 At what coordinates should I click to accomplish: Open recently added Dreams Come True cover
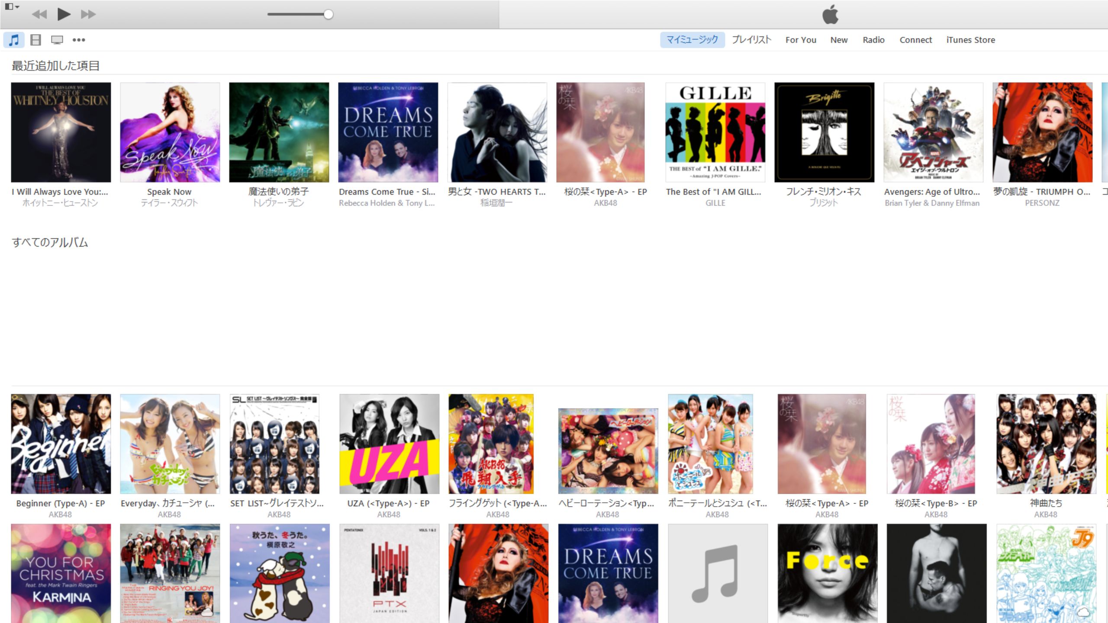(388, 132)
